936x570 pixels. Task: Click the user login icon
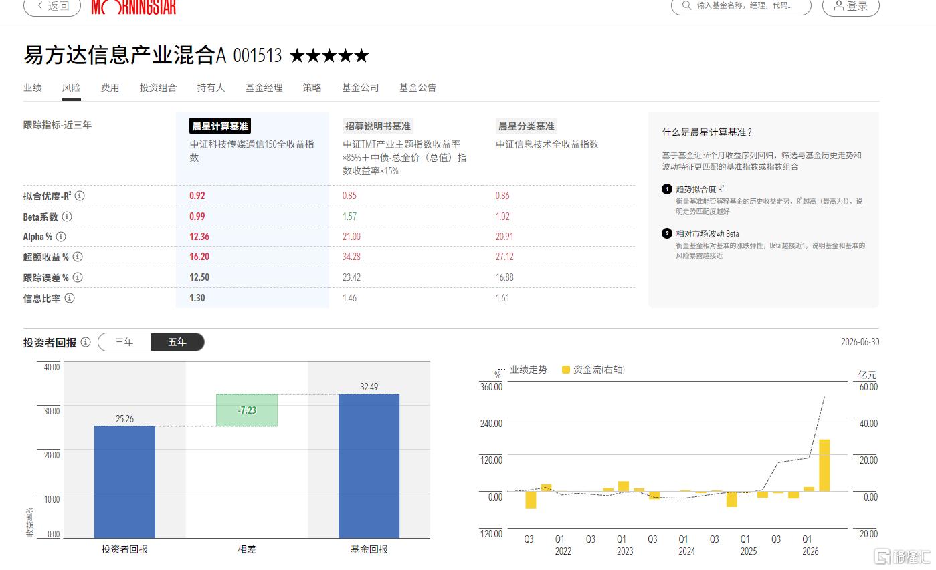click(x=838, y=5)
